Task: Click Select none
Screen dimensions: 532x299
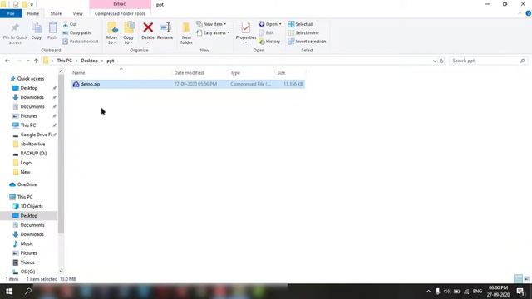Action: pyautogui.click(x=303, y=33)
